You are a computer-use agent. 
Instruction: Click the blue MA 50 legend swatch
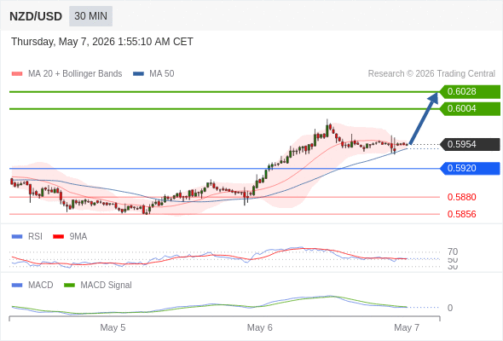pyautogui.click(x=138, y=74)
